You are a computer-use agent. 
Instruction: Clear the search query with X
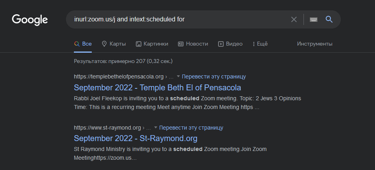point(294,19)
